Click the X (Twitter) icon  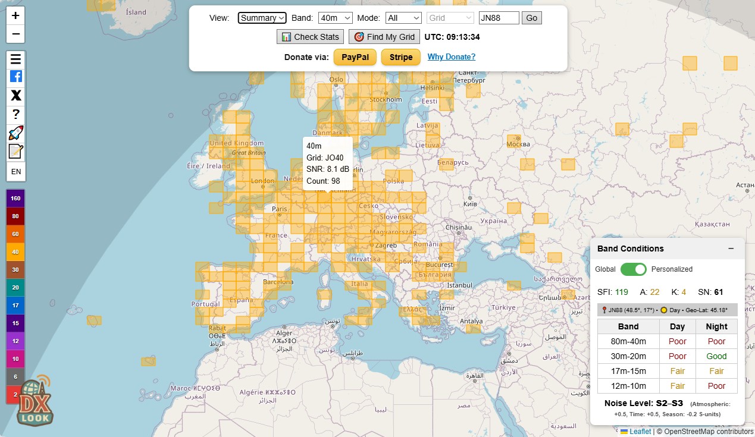[x=15, y=95]
